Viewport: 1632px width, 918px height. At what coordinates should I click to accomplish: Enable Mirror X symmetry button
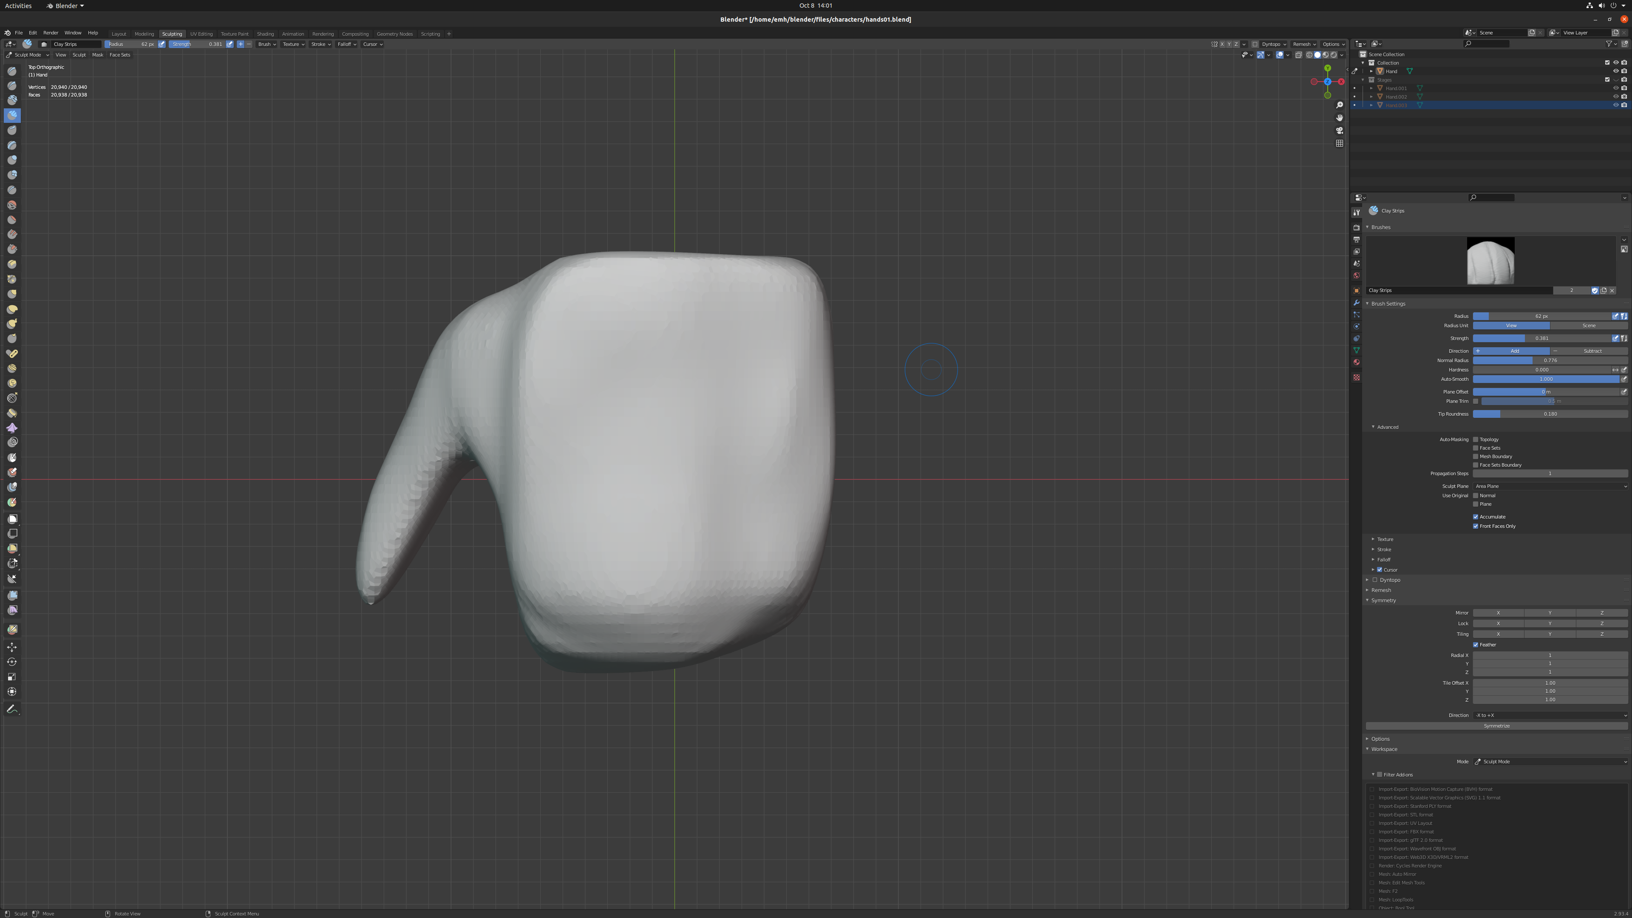coord(1498,613)
